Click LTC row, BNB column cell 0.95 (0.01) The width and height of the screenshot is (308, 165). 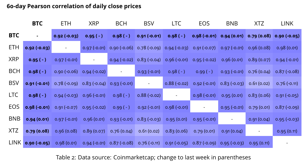click(x=232, y=95)
